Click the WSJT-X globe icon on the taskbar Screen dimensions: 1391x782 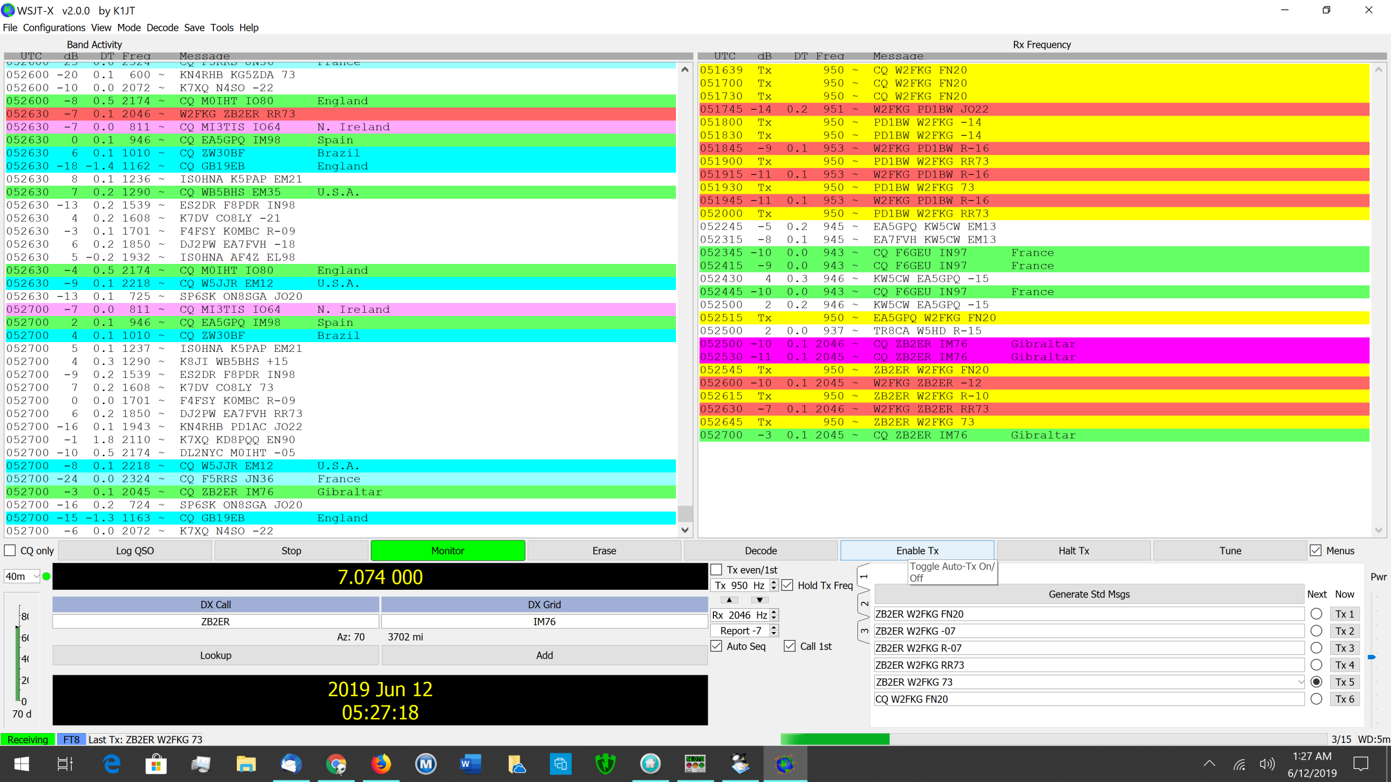point(785,764)
